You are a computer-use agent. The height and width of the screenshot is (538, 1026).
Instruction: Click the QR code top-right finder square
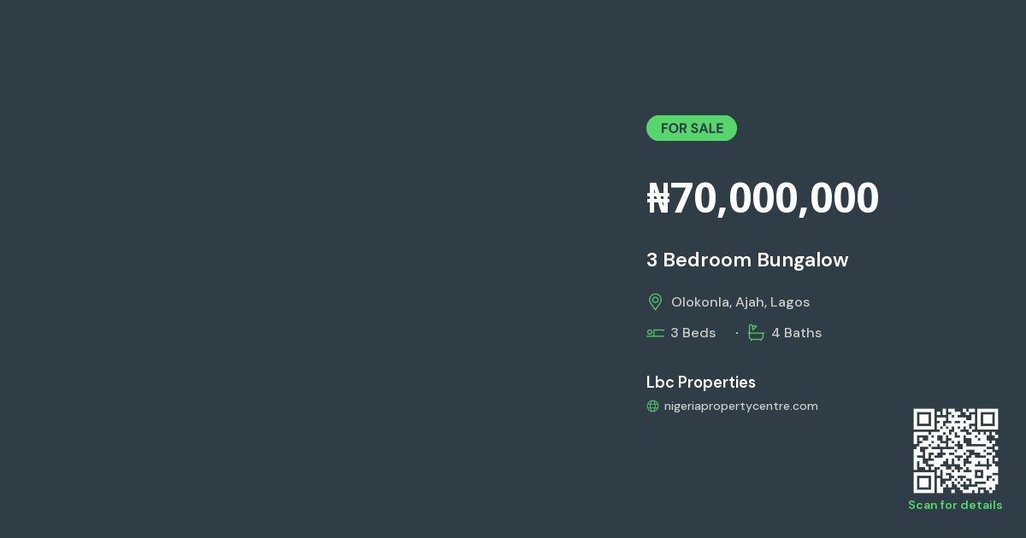988,418
